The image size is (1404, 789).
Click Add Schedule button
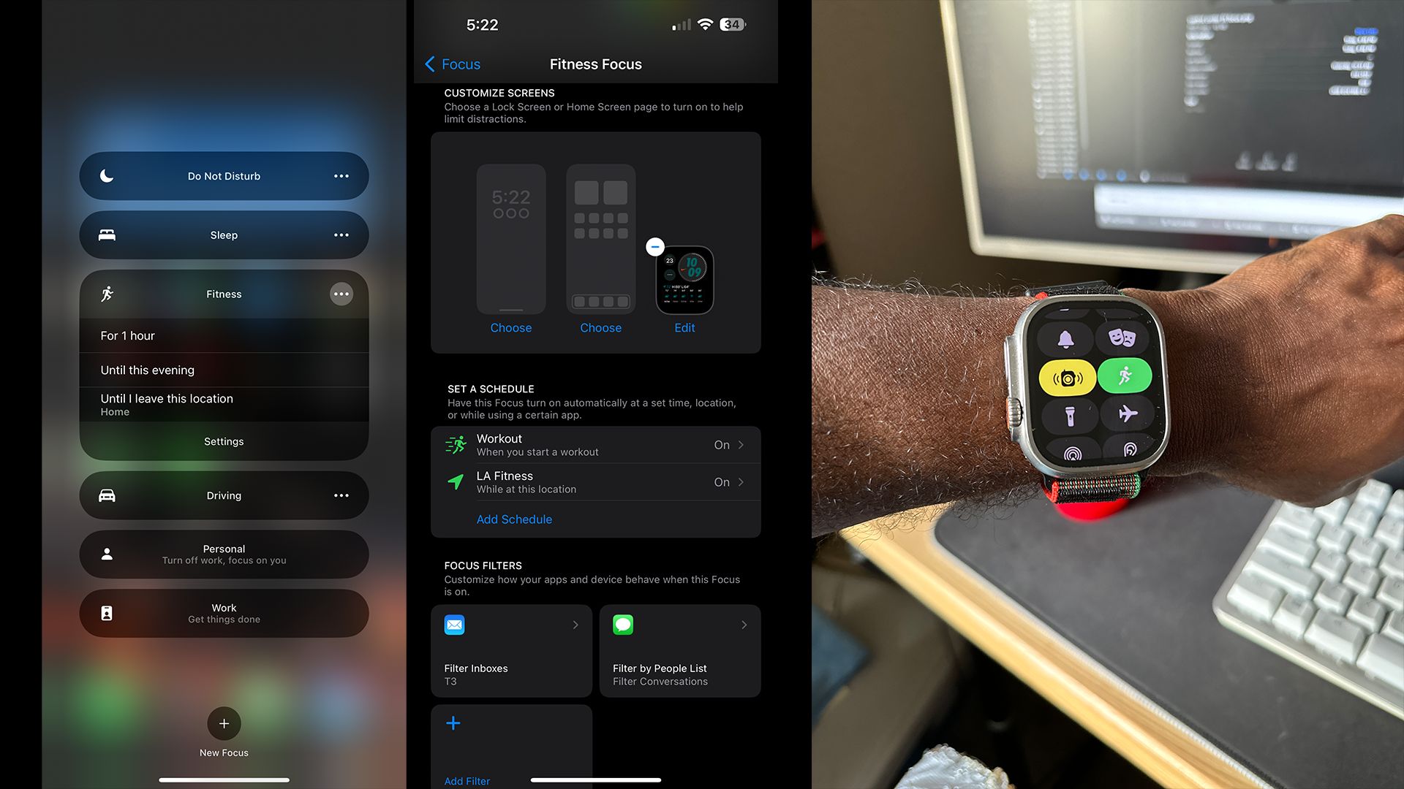(514, 519)
